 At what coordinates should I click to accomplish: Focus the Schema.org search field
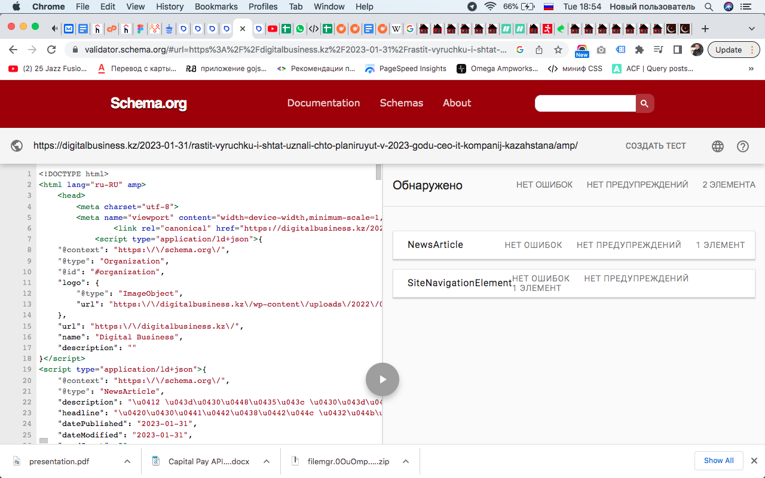pos(585,103)
